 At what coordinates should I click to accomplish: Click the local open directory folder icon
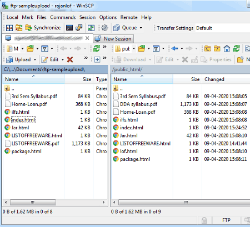coord(30,49)
